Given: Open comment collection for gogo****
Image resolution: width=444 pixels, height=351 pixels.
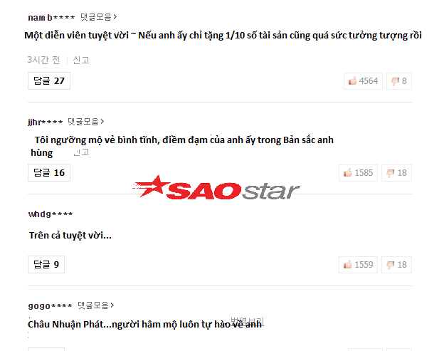Looking at the screenshot, I should point(96,305).
